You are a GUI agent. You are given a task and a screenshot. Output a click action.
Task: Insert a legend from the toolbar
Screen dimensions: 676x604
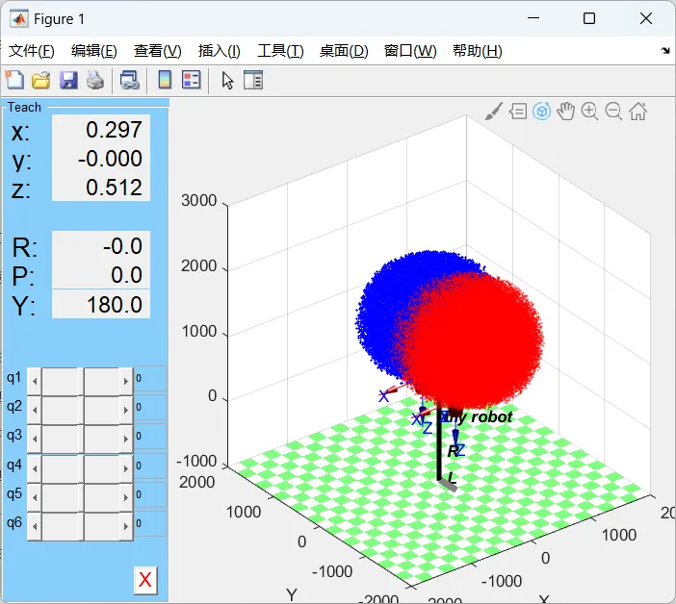pos(192,80)
